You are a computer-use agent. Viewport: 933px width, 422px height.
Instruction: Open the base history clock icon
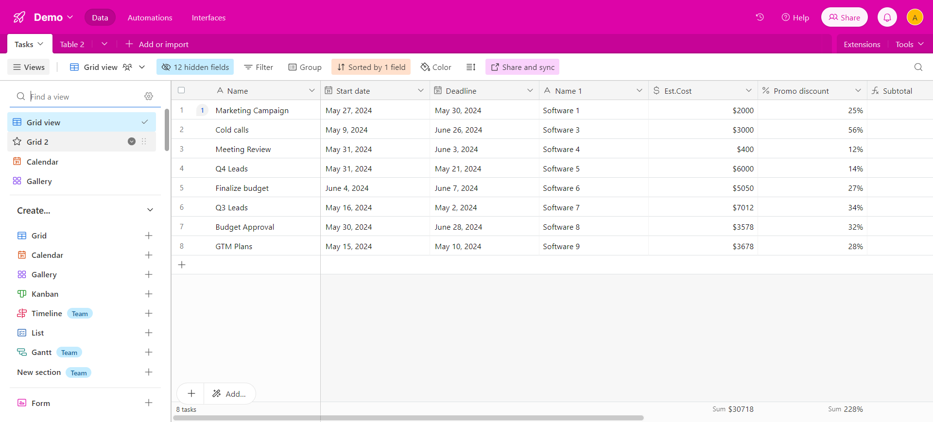760,17
